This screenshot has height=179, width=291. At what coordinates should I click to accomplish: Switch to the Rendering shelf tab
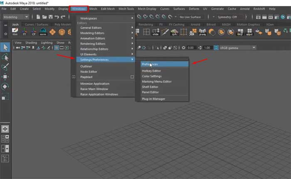pos(145,25)
